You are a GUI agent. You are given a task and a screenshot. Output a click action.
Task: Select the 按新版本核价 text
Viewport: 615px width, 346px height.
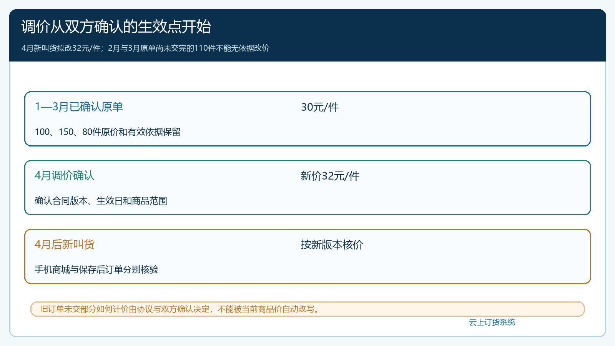tap(332, 245)
